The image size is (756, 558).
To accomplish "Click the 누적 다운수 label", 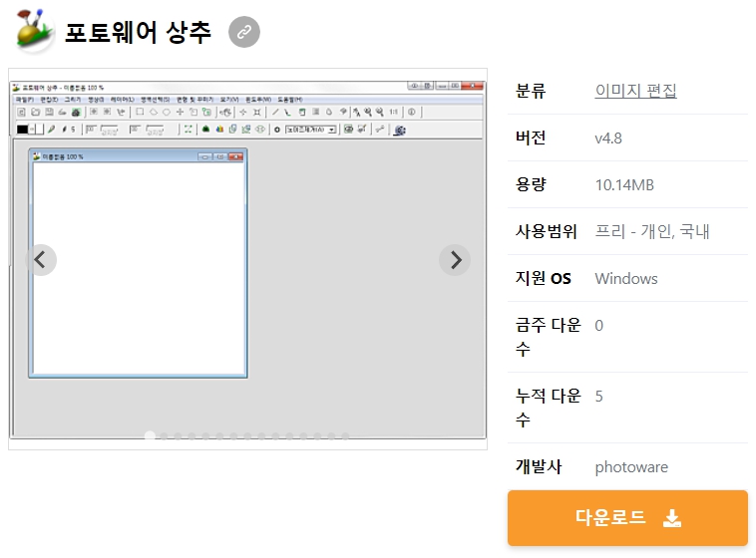I will point(549,408).
